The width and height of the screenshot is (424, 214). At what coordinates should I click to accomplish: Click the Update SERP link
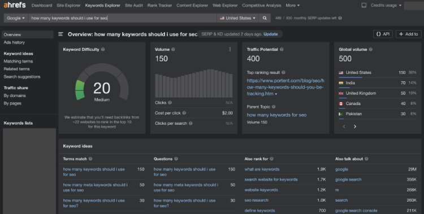tap(270, 34)
